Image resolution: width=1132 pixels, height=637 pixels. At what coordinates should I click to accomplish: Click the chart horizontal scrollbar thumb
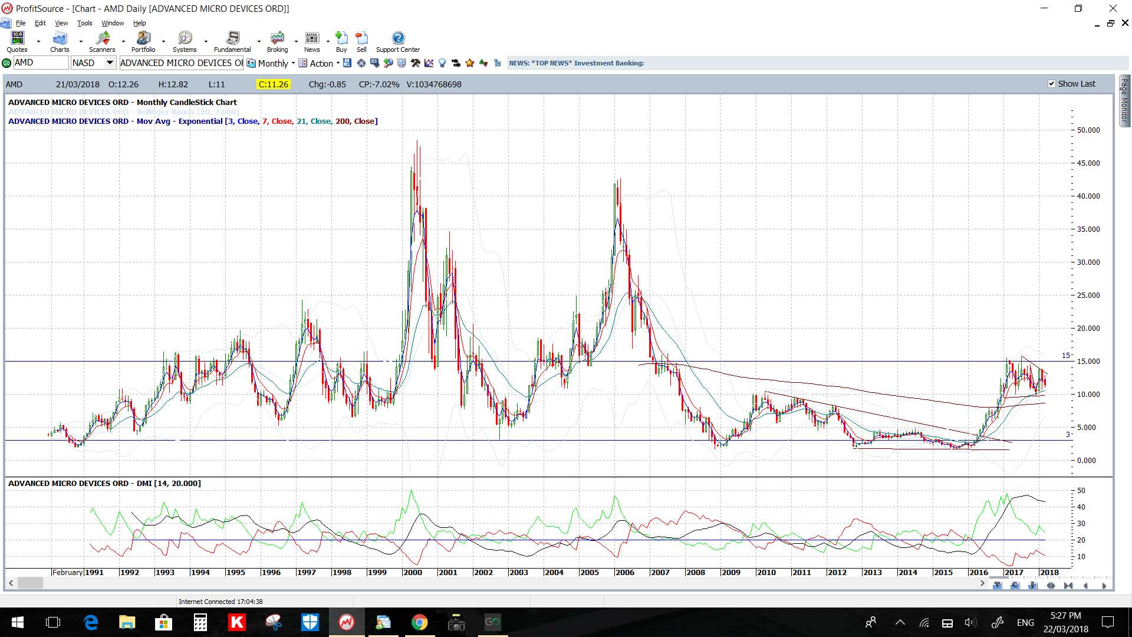tap(30, 583)
